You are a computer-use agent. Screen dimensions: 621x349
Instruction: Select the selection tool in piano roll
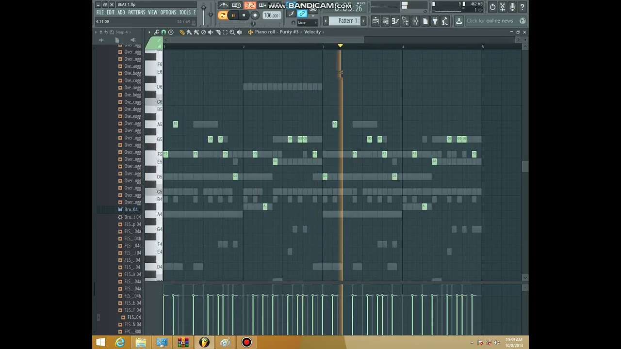[225, 32]
